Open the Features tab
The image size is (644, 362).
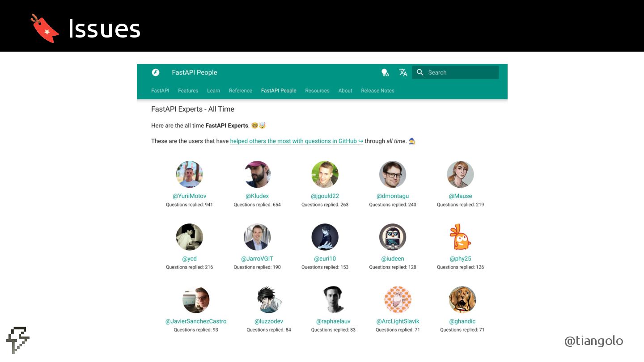(x=188, y=90)
